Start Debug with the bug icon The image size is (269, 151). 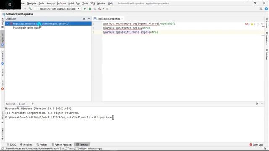coord(90,9)
